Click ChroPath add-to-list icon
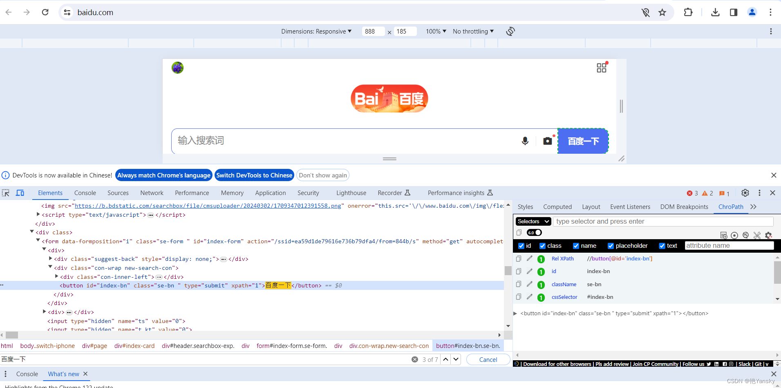 pos(724,235)
